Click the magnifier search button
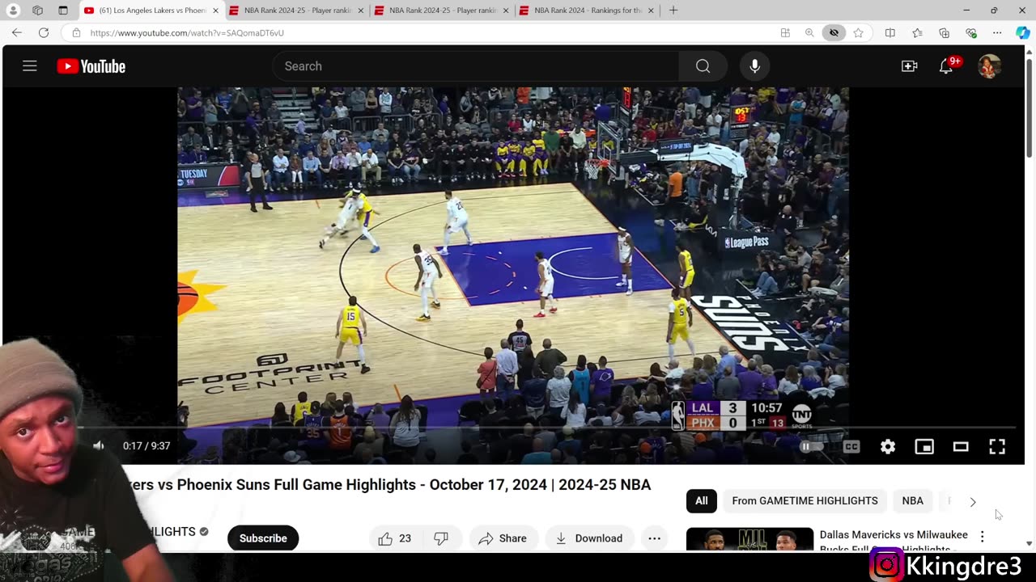The height and width of the screenshot is (582, 1036). coord(703,66)
